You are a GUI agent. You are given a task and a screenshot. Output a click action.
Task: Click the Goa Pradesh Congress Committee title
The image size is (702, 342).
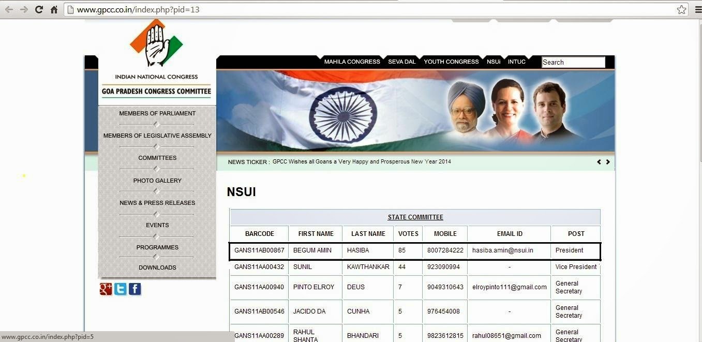pos(157,92)
